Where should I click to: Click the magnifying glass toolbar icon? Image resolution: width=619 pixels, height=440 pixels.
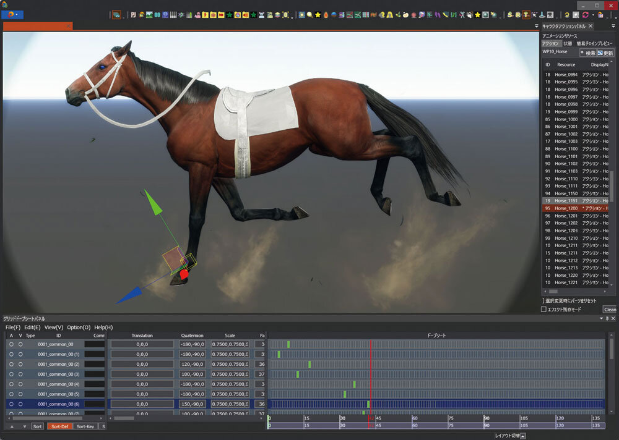pyautogui.click(x=310, y=15)
